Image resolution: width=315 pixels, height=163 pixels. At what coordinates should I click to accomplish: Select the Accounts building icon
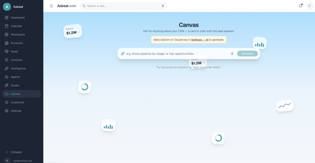tap(6, 43)
